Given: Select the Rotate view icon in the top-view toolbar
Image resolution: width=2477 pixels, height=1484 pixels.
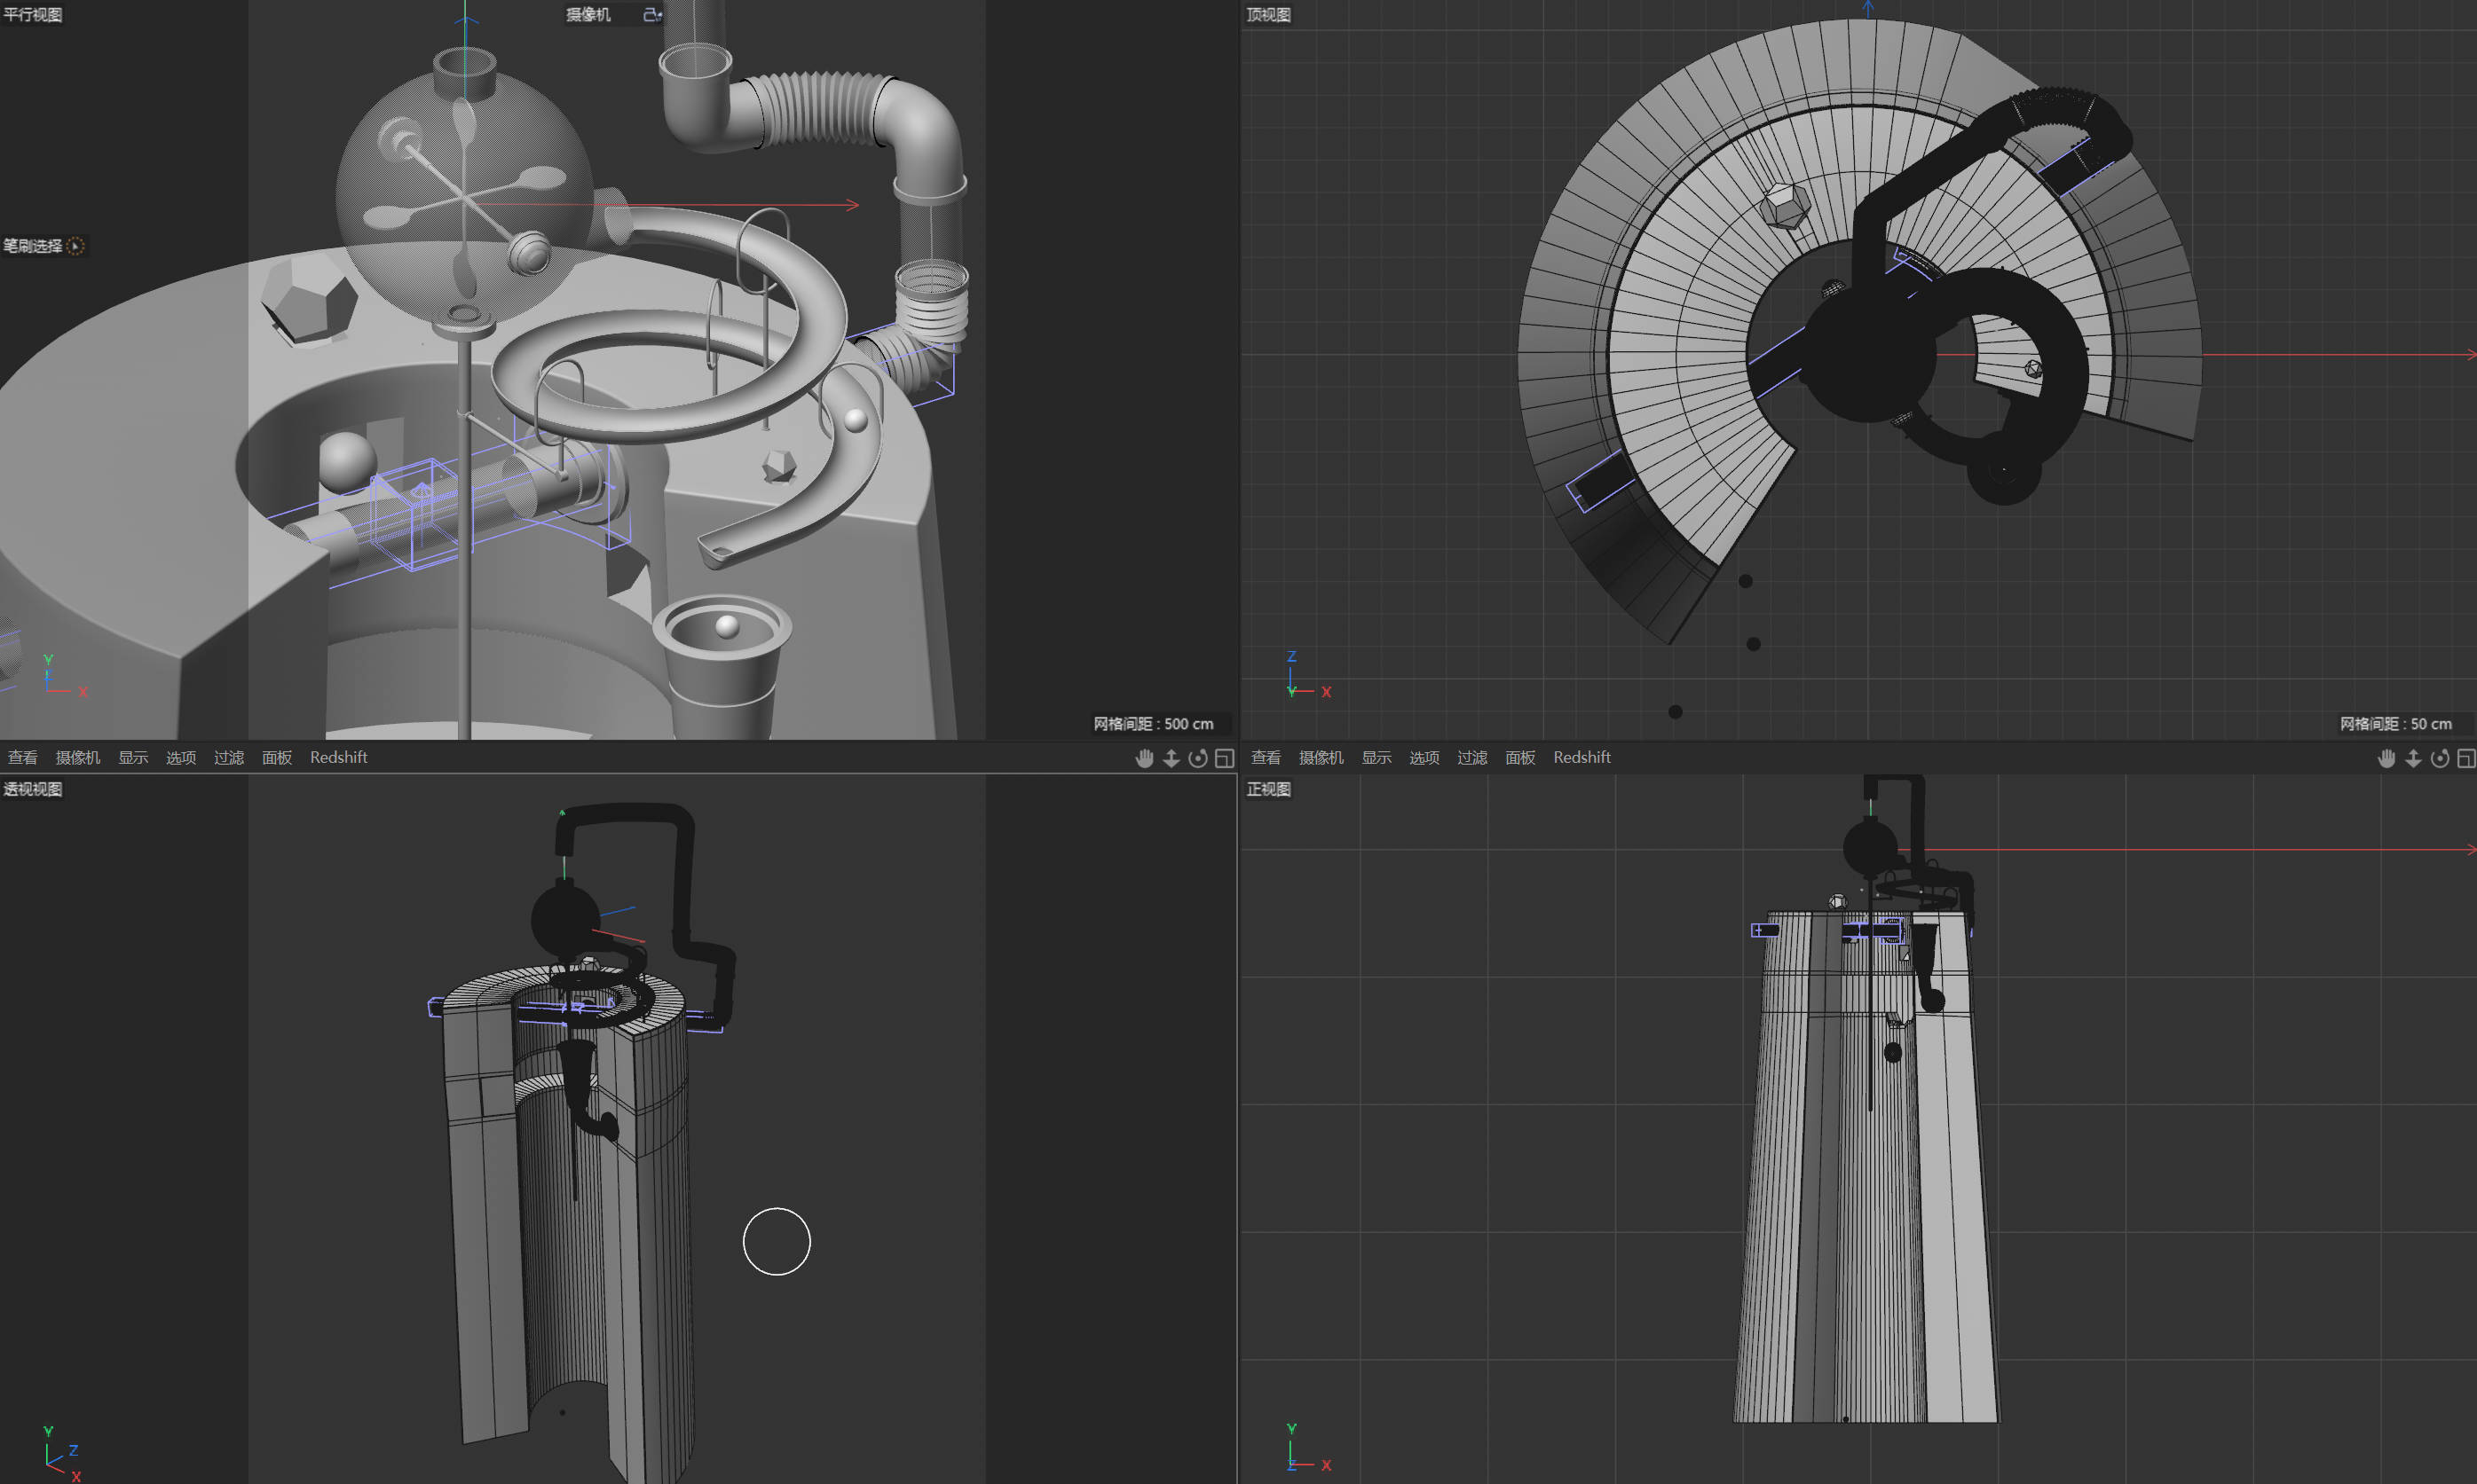Looking at the screenshot, I should 2440,758.
